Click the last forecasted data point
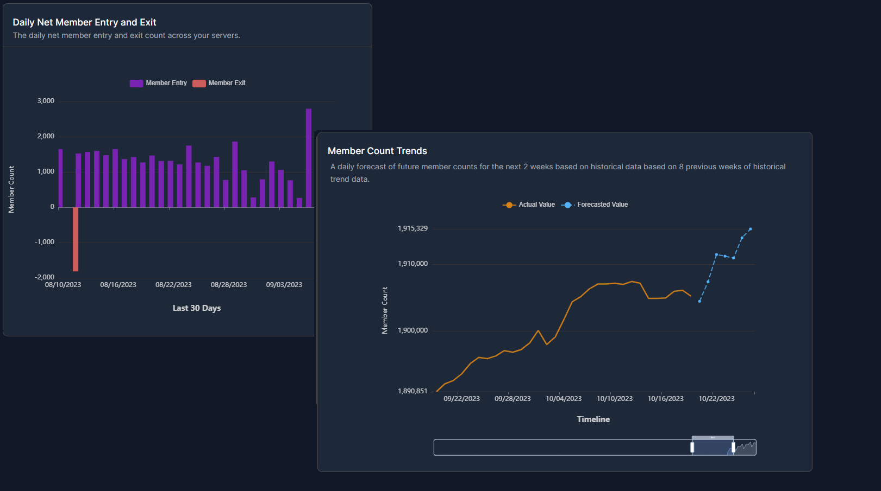This screenshot has width=881, height=491. 751,229
